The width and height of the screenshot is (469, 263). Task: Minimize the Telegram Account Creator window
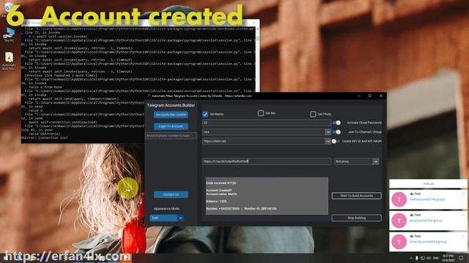click(x=359, y=96)
